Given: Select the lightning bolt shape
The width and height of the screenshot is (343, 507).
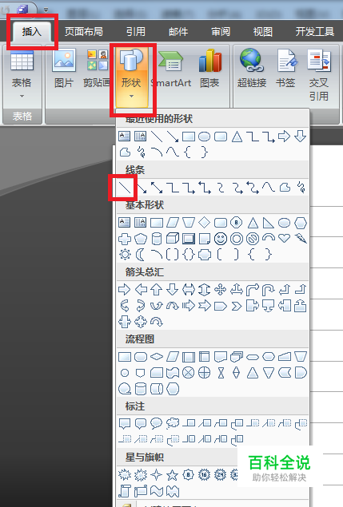Looking at the screenshot, I should coord(301,239).
